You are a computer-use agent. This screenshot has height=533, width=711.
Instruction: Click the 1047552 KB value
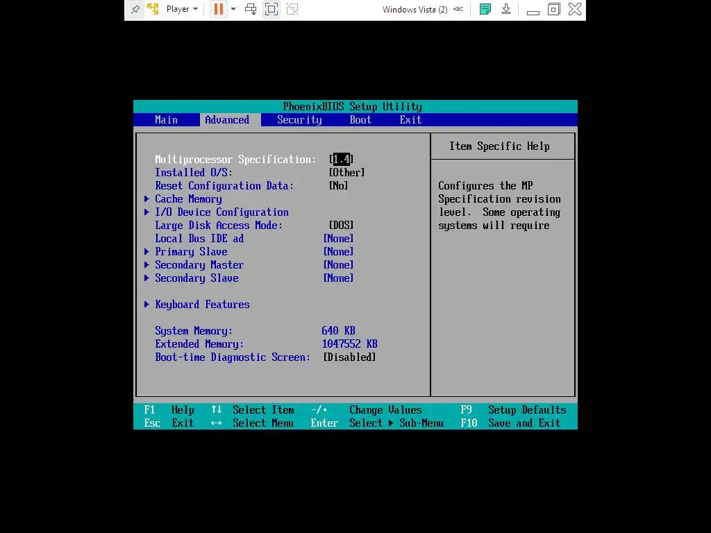[350, 344]
